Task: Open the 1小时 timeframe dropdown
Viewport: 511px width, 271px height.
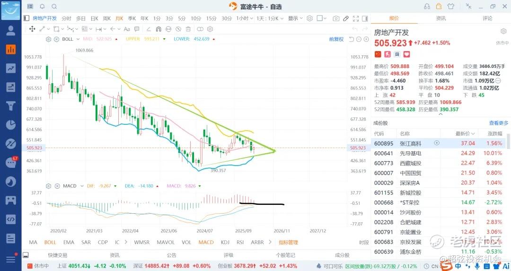Action: (x=245, y=18)
